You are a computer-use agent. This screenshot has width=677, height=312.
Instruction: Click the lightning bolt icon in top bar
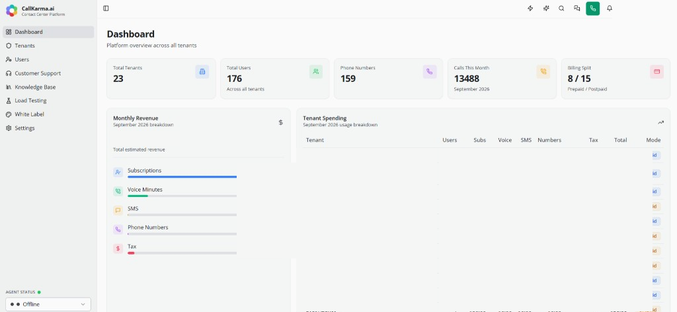[530, 8]
